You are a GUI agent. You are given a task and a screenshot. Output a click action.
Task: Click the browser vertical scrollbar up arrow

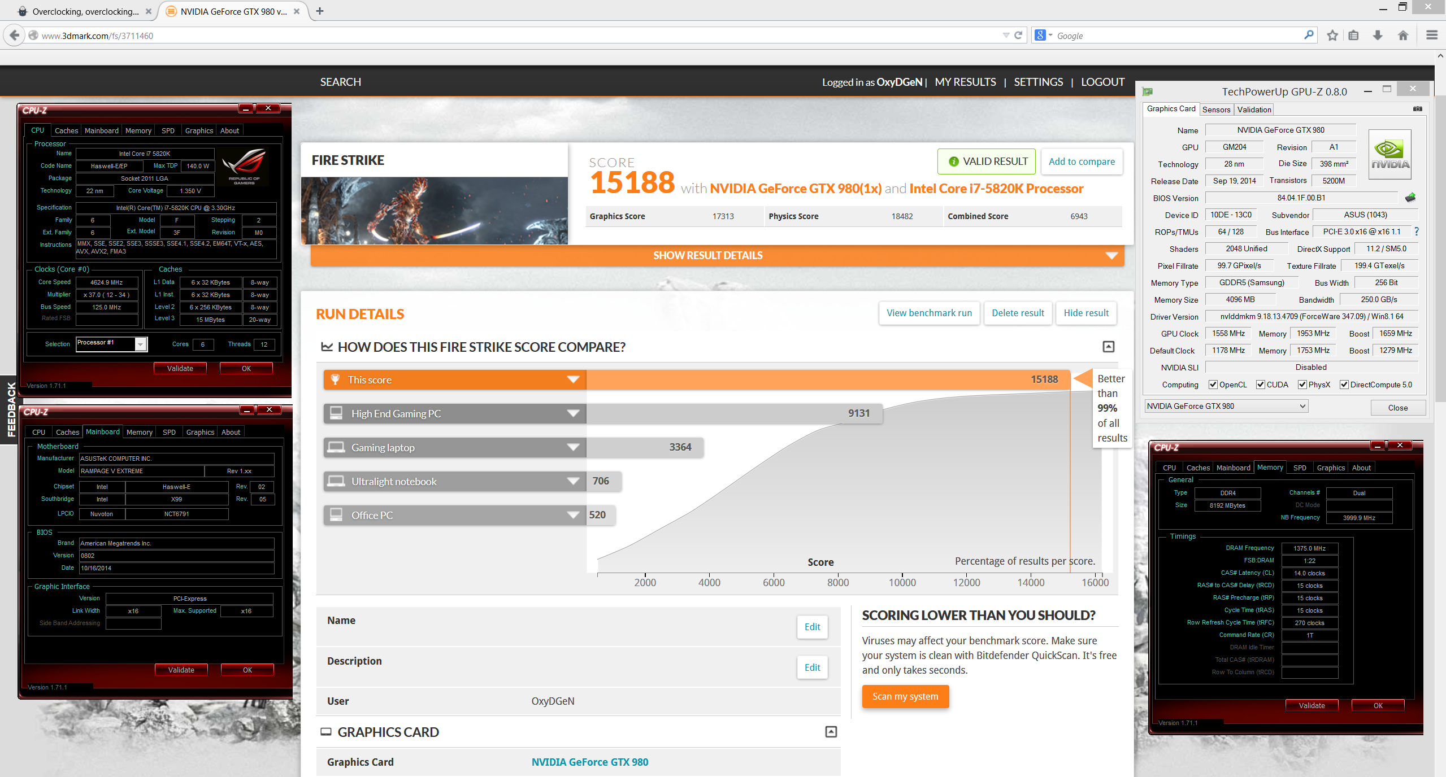click(x=1440, y=55)
